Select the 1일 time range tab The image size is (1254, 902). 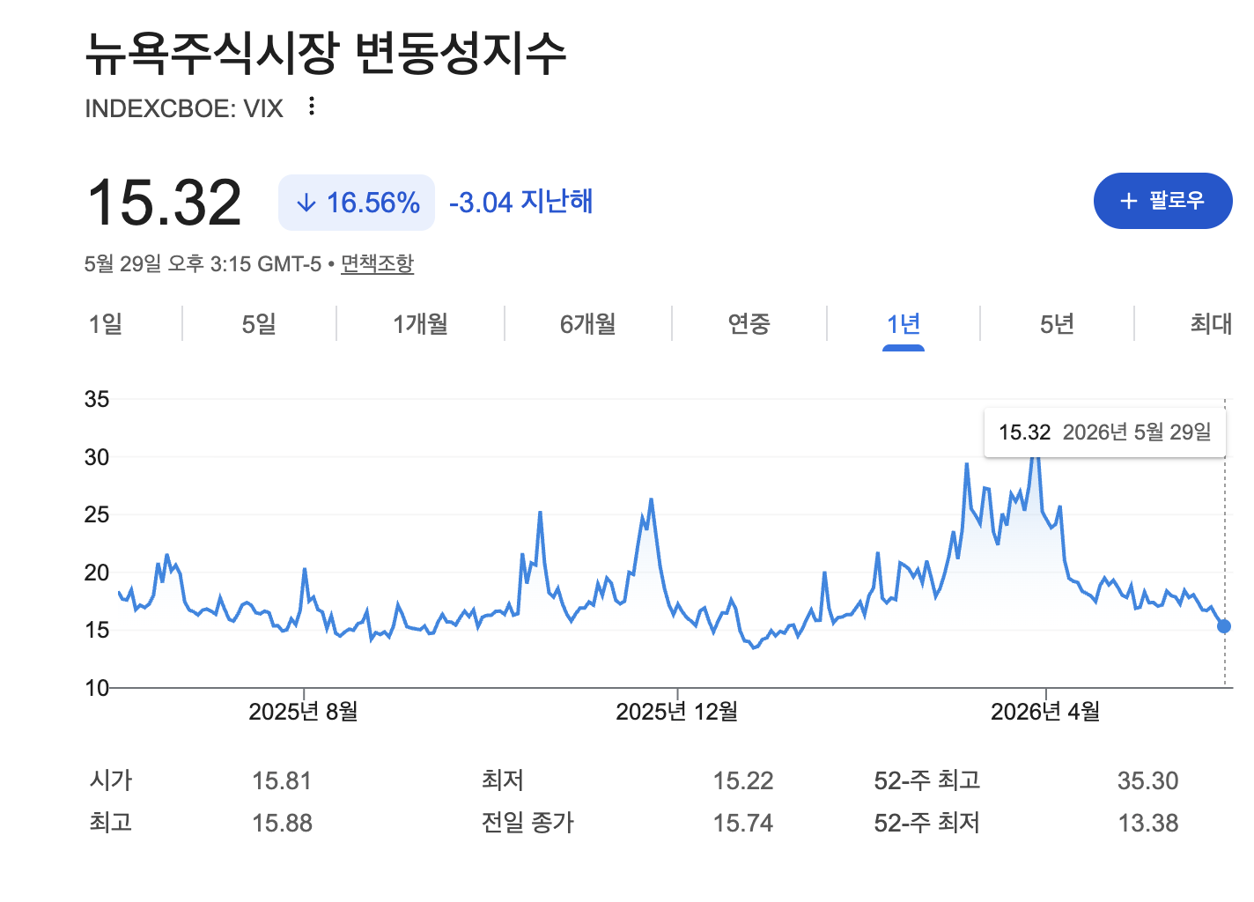(106, 324)
